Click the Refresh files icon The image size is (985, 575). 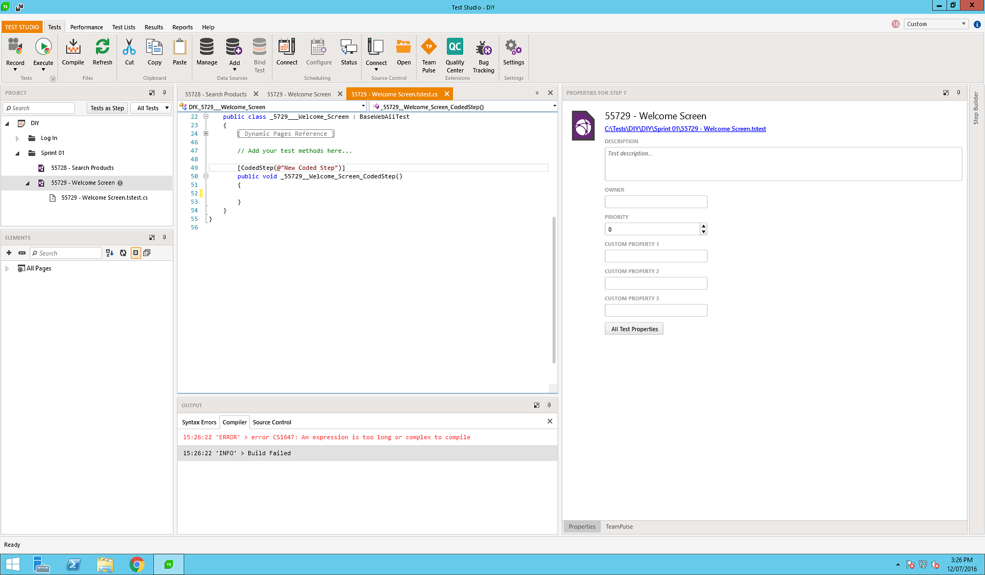[x=102, y=52]
